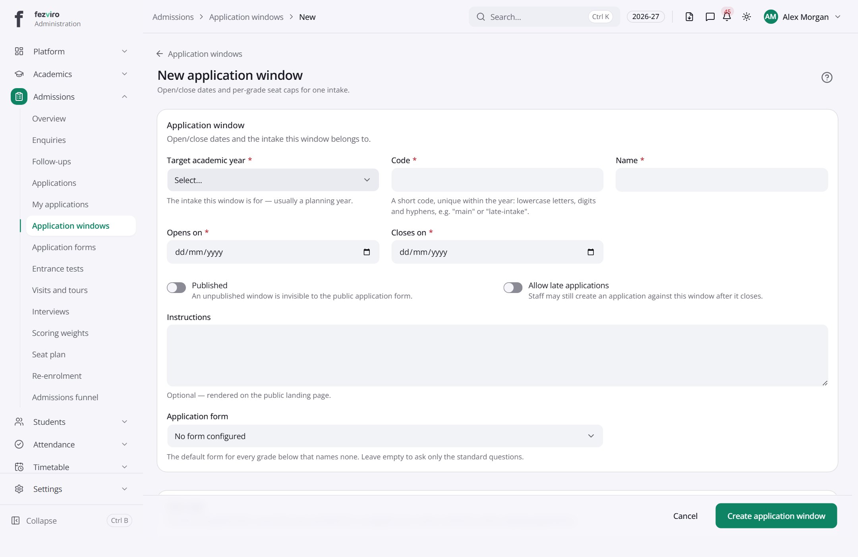Click the Collapse sidebar panel icon

click(15, 520)
